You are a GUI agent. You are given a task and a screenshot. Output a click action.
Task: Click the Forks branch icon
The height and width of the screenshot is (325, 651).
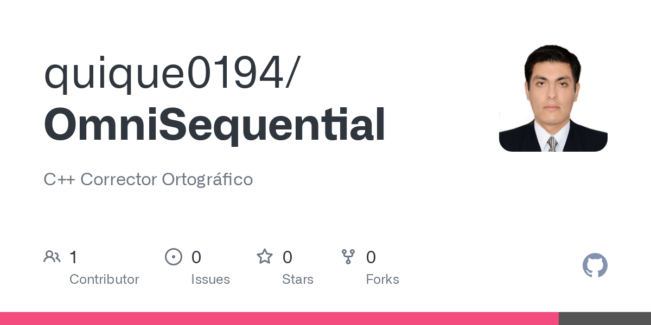tap(348, 257)
